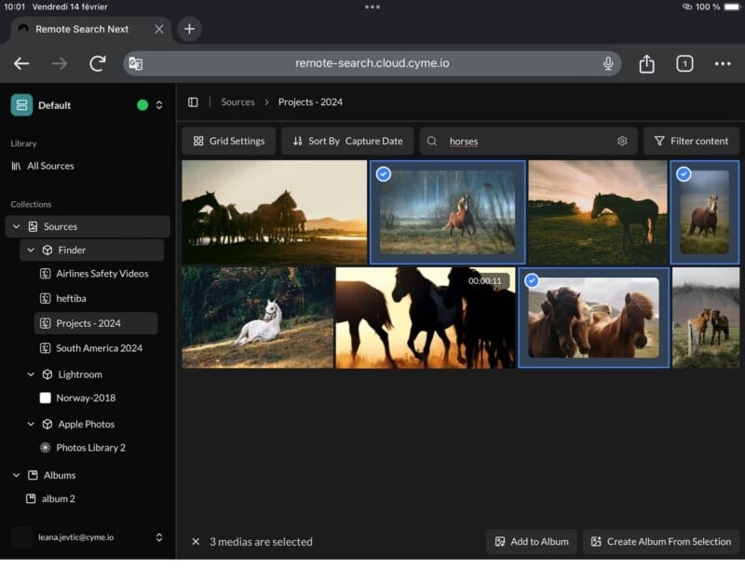Collapse the Lightroom section

[x=31, y=374]
